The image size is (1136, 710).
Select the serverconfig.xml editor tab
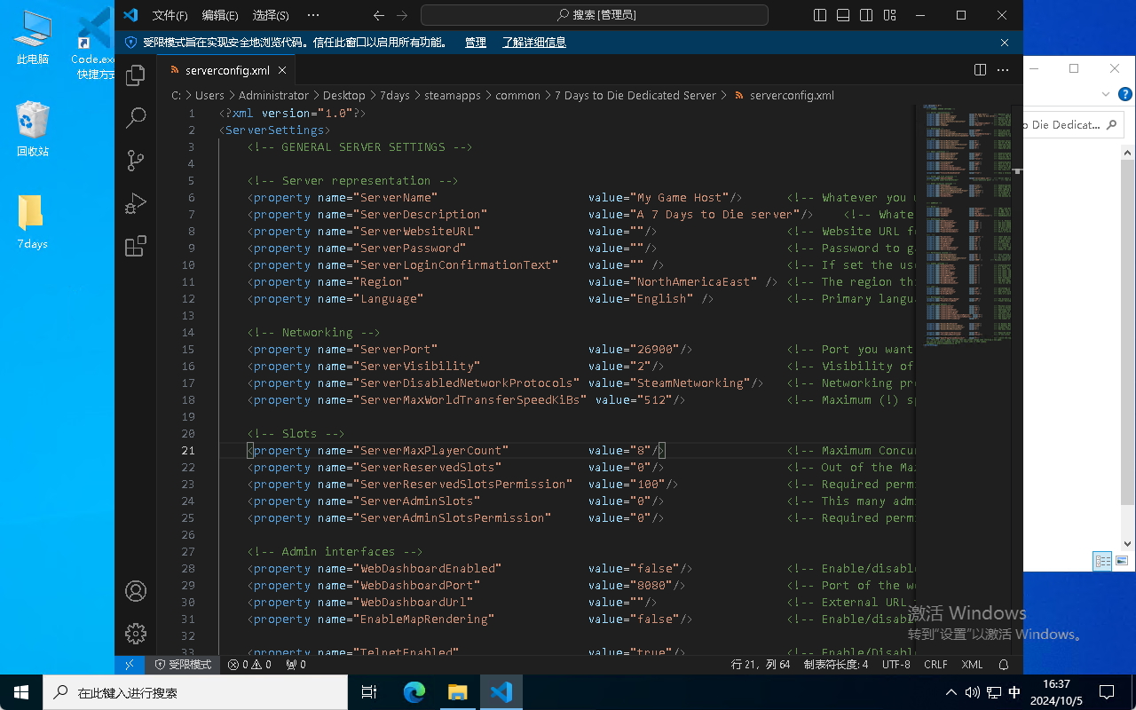click(x=228, y=70)
